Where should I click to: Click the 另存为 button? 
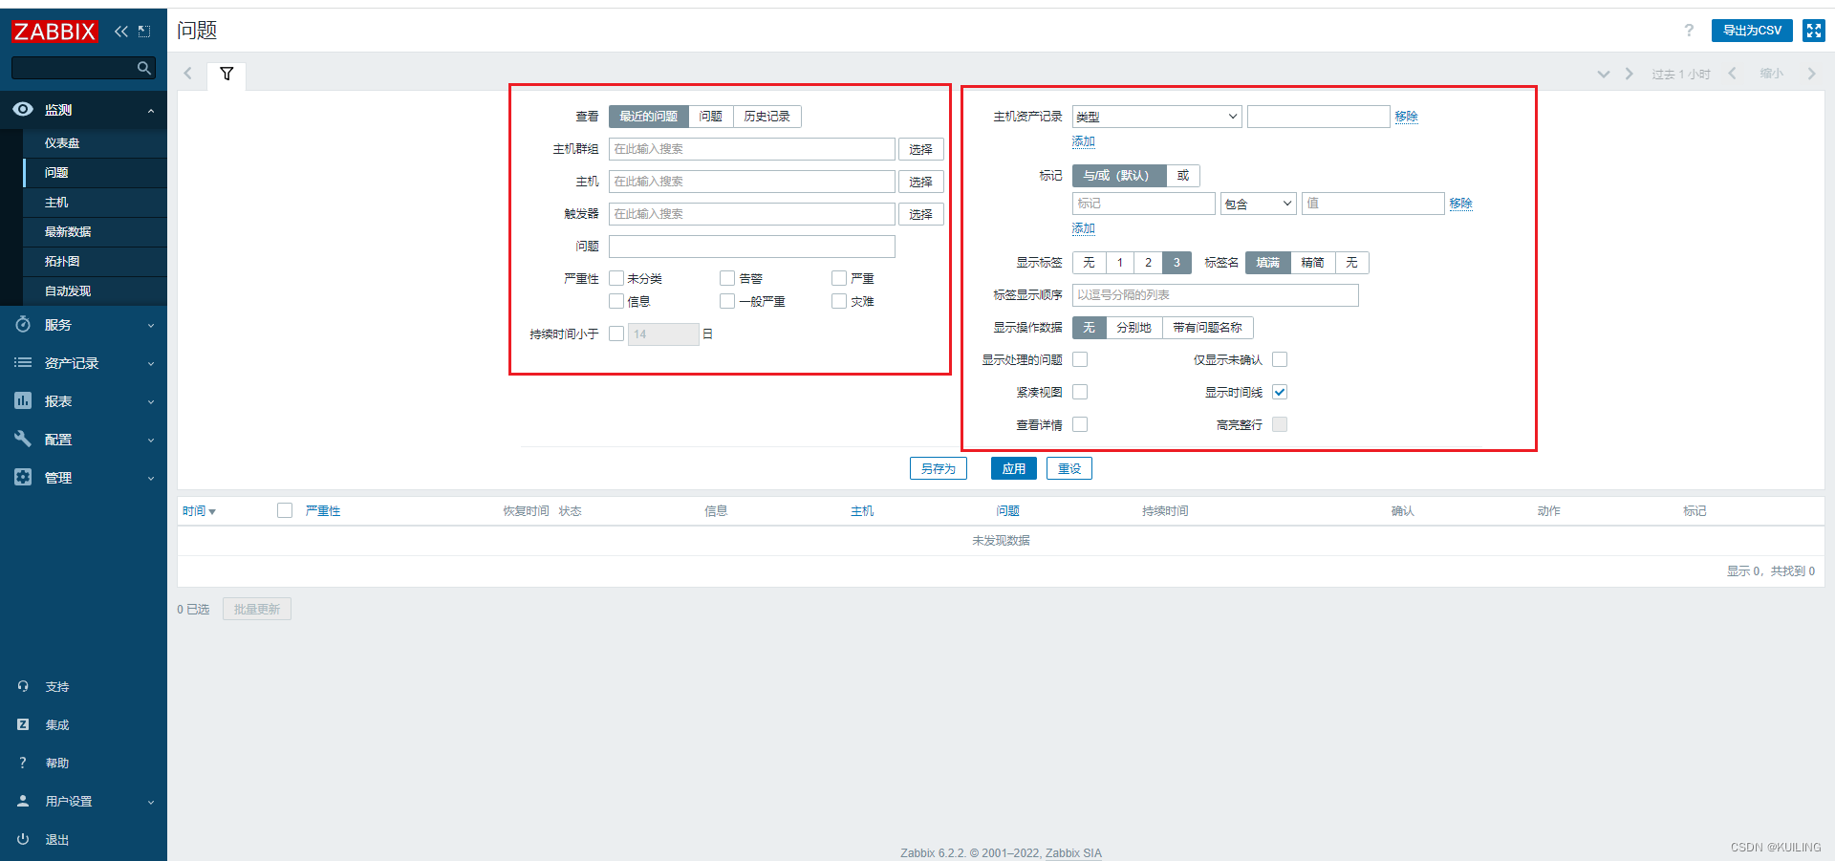click(x=938, y=468)
